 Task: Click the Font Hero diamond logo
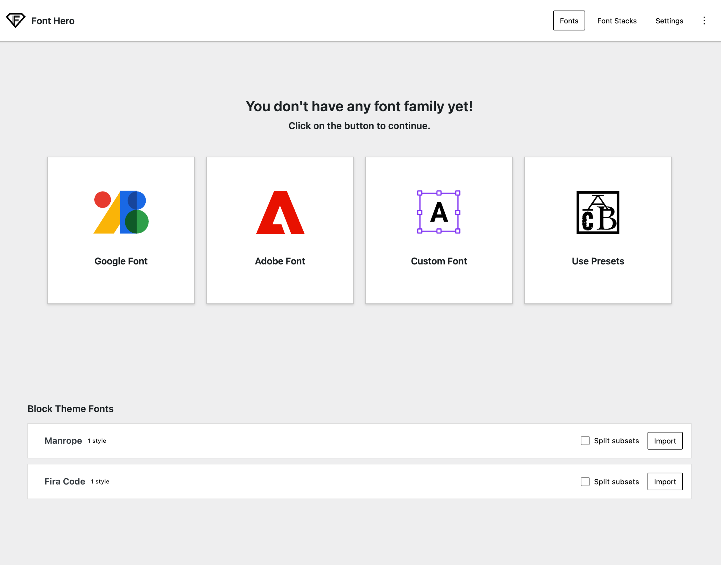(x=15, y=21)
